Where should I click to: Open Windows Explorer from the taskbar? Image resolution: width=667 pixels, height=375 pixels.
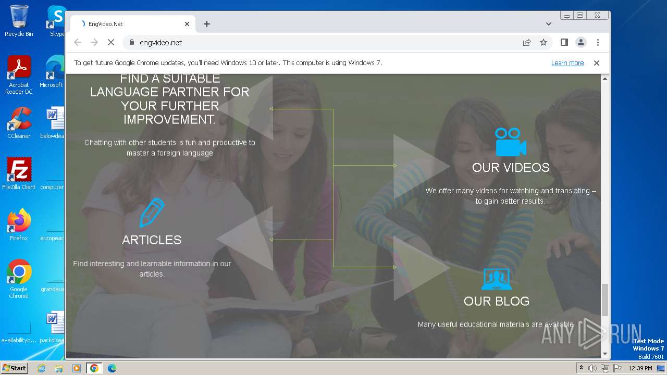[x=59, y=368]
